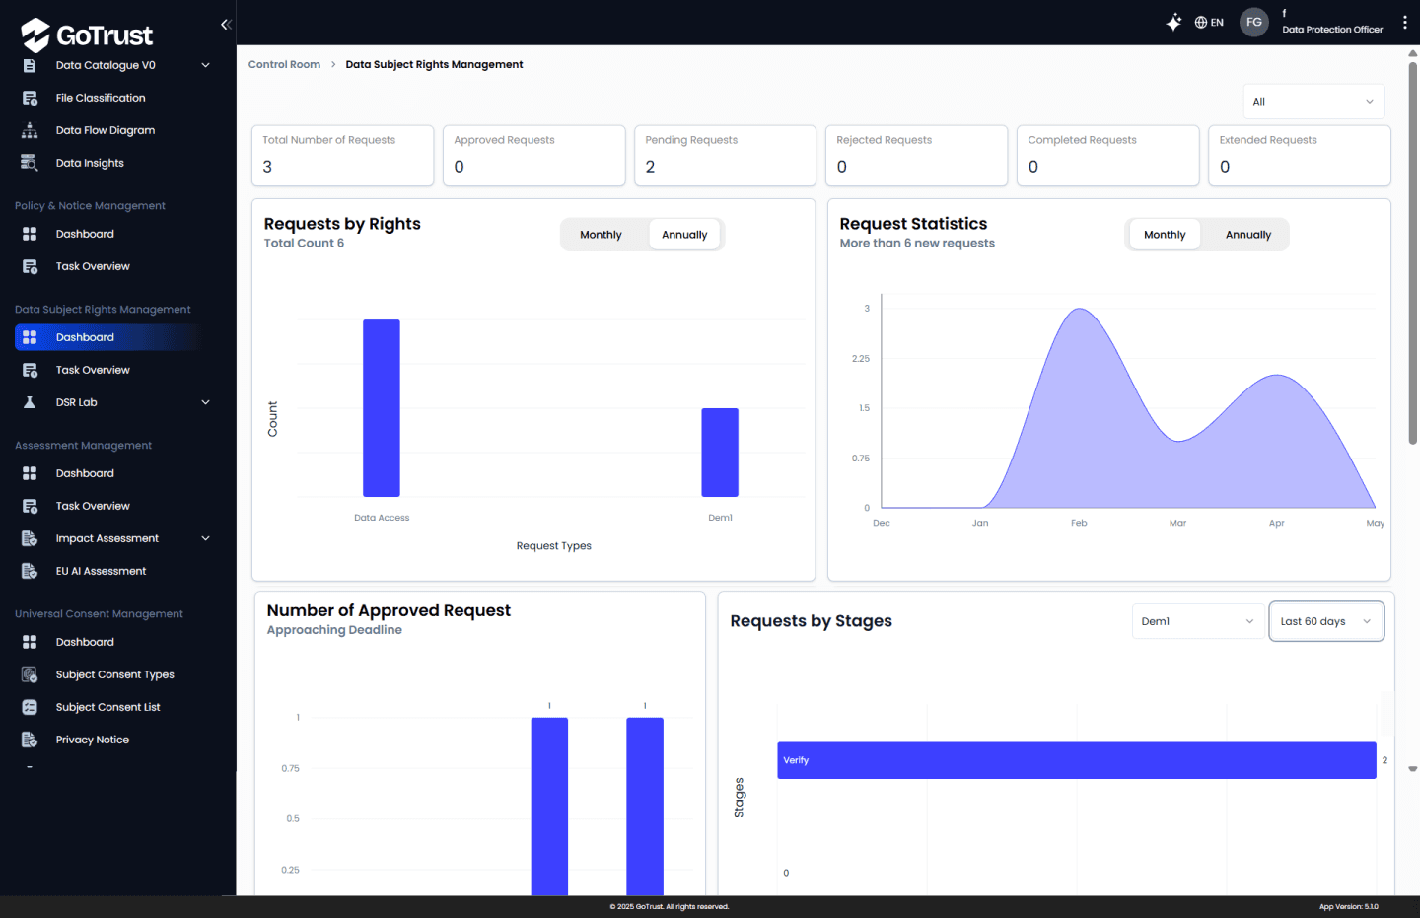Open the All filter dropdown
1420x918 pixels.
point(1313,102)
